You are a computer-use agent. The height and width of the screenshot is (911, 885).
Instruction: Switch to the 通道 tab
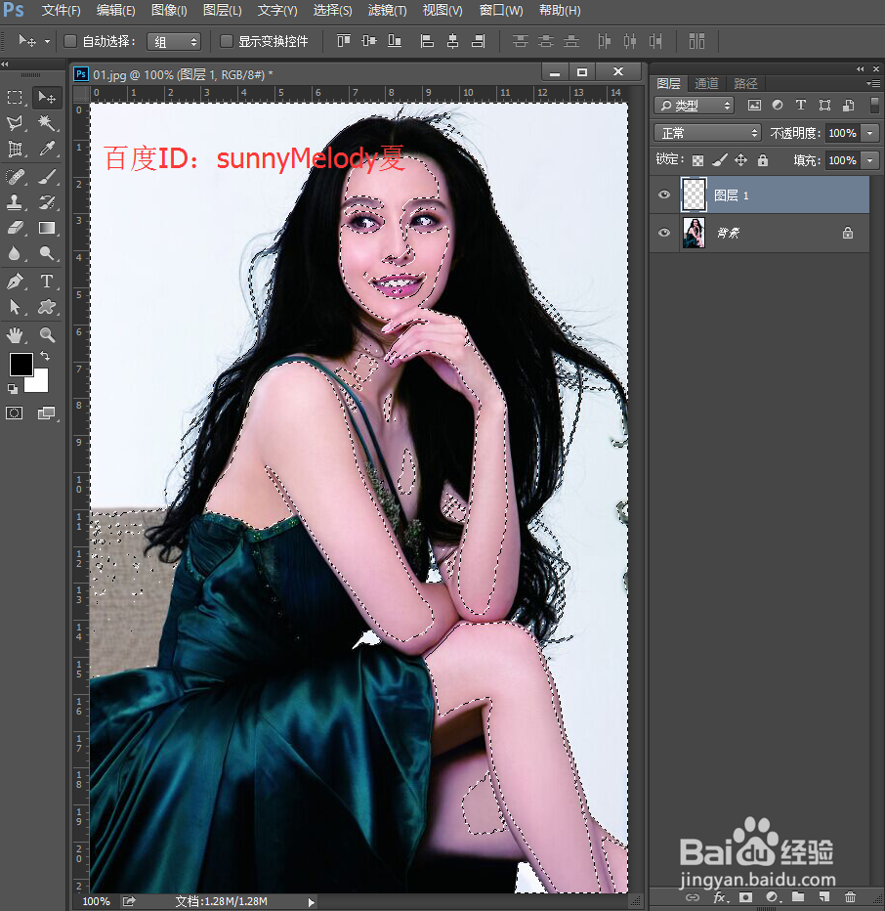tap(706, 84)
